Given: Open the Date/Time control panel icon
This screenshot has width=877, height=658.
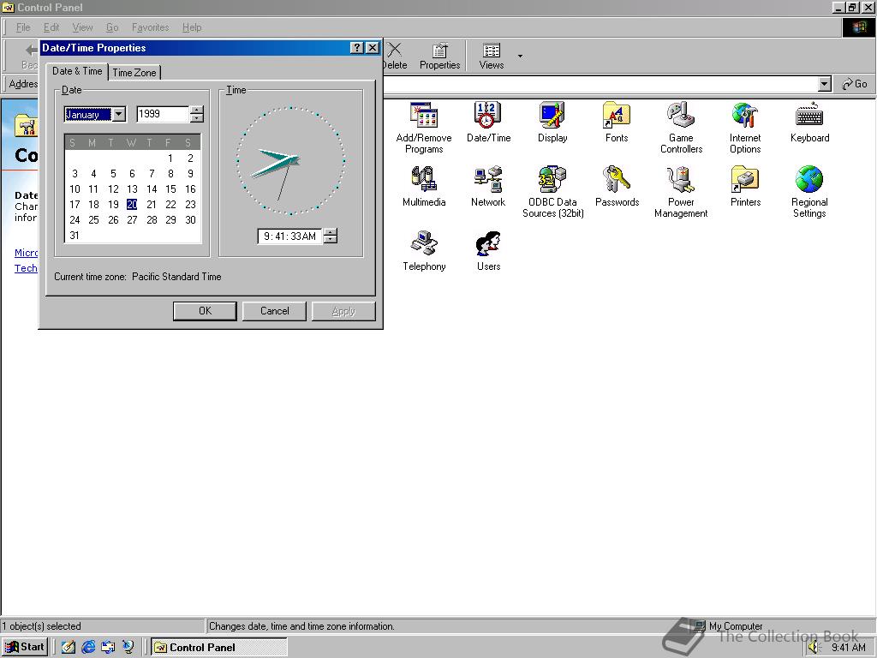Looking at the screenshot, I should pyautogui.click(x=488, y=122).
